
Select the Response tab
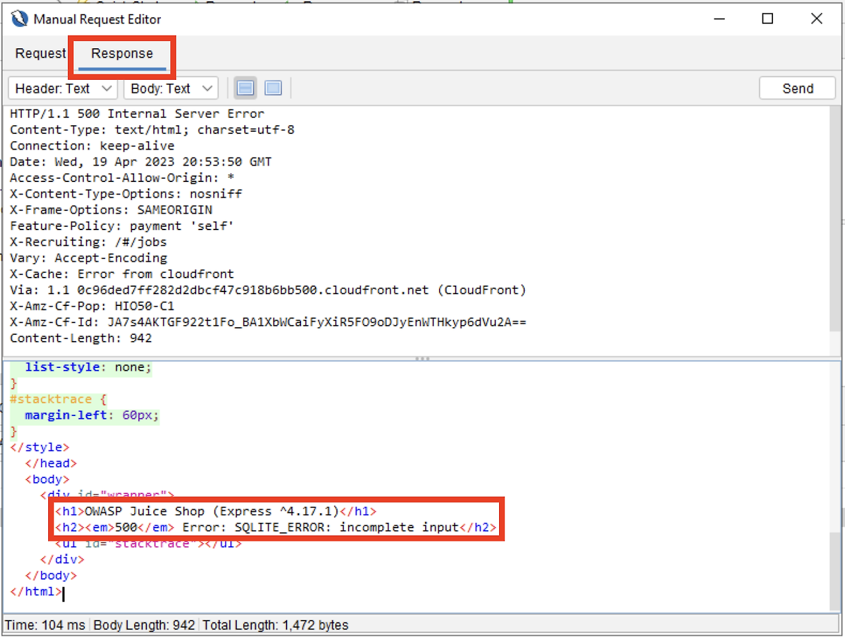point(121,53)
